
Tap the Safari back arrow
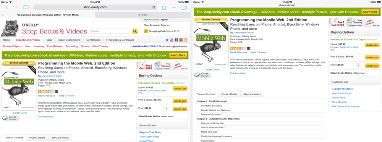[6, 7]
